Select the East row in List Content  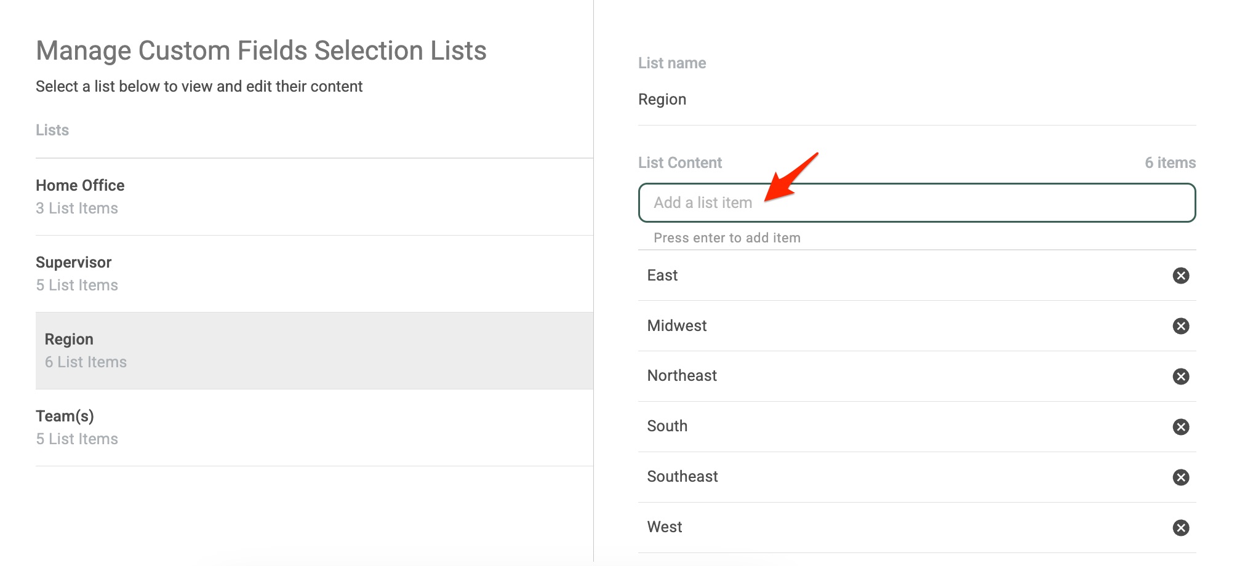click(x=917, y=276)
